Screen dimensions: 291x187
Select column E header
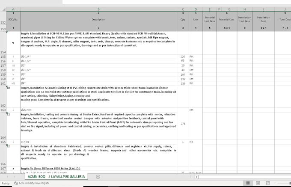click(210, 9)
